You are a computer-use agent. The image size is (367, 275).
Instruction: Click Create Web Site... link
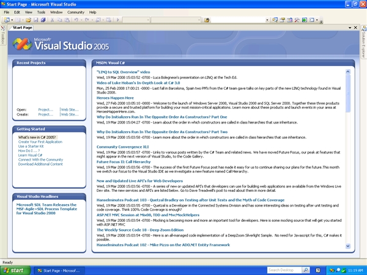pos(70,114)
